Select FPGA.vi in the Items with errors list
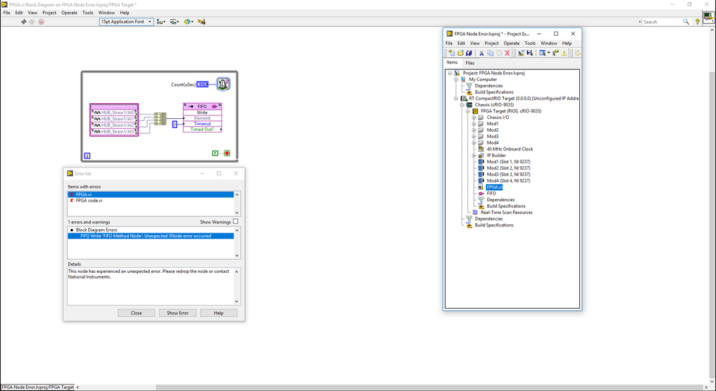 click(x=151, y=194)
